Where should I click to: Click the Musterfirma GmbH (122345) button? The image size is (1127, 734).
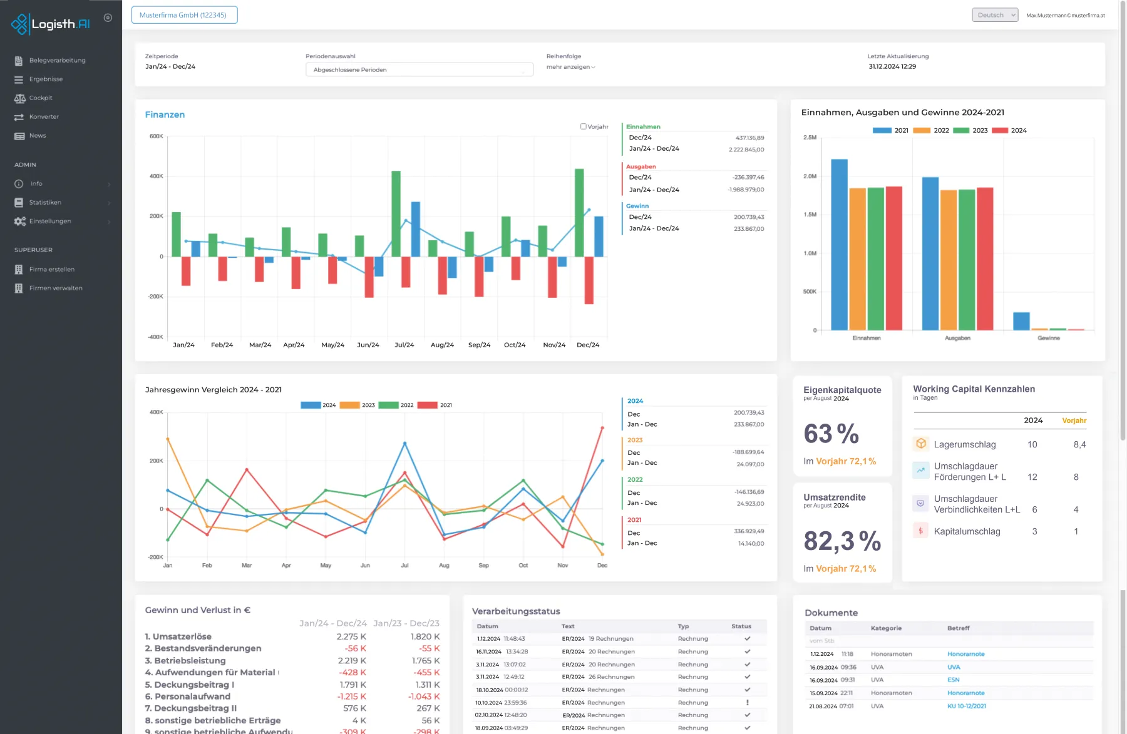tap(184, 15)
